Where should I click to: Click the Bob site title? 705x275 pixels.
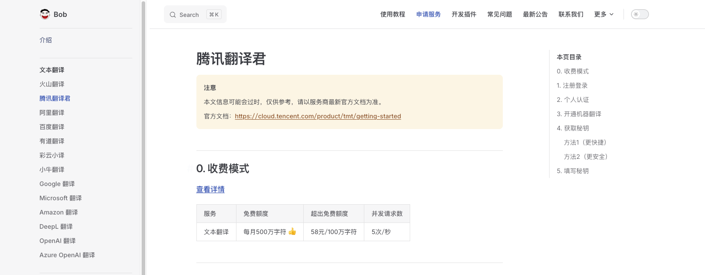coord(60,14)
